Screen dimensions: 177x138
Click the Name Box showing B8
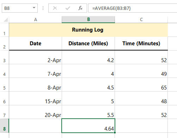coord(20,8)
